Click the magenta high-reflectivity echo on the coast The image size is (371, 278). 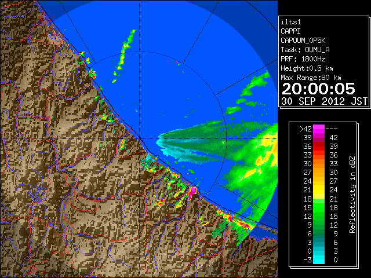[x=193, y=191]
